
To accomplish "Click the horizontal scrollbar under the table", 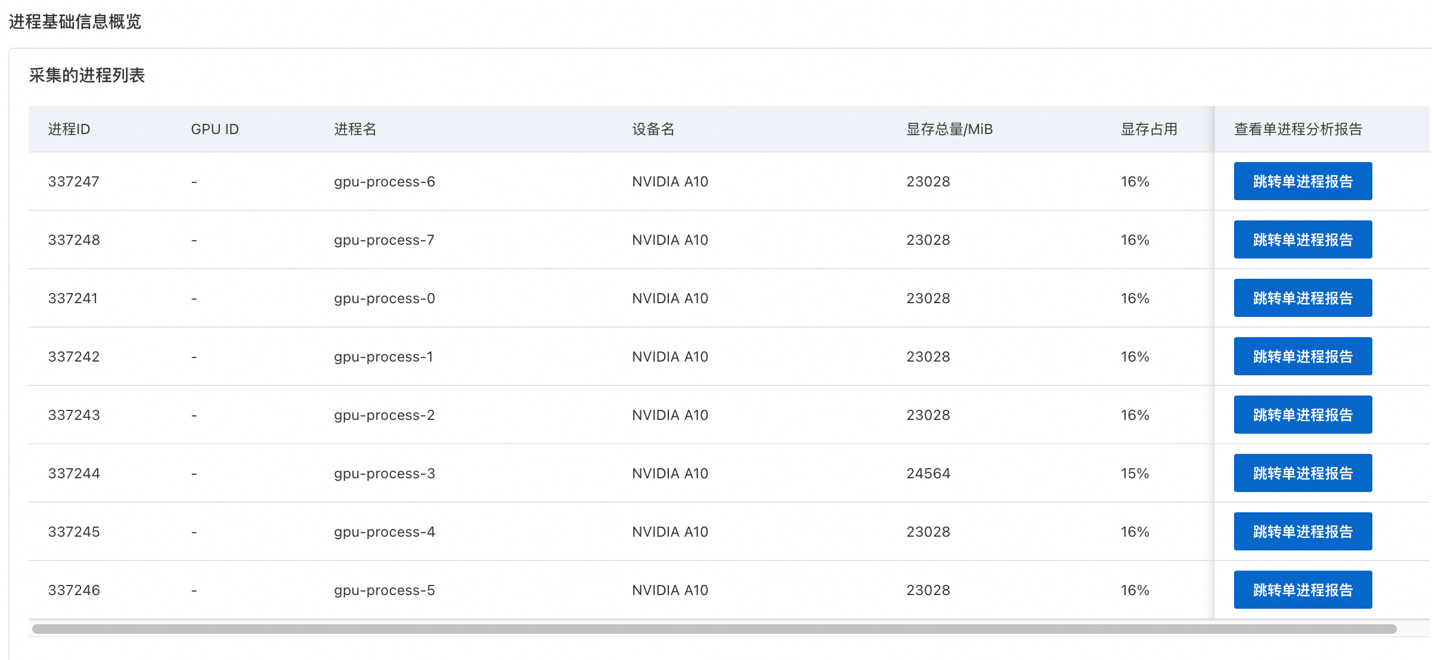I will coord(714,629).
